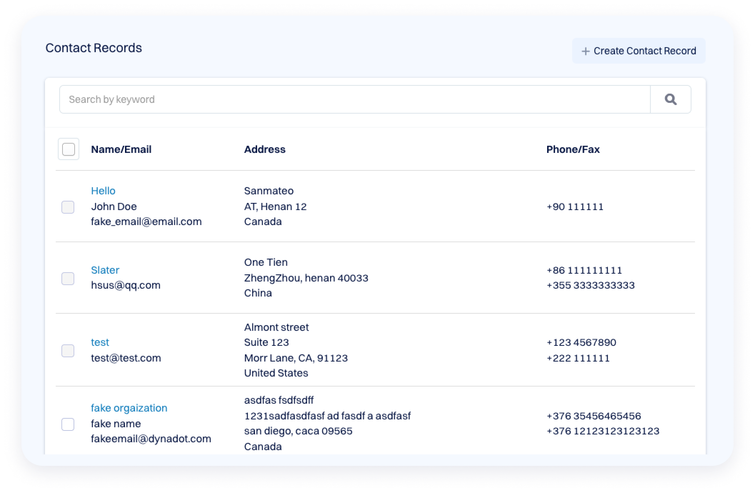Toggle the select-all checkbox in header
755x493 pixels.
click(68, 149)
